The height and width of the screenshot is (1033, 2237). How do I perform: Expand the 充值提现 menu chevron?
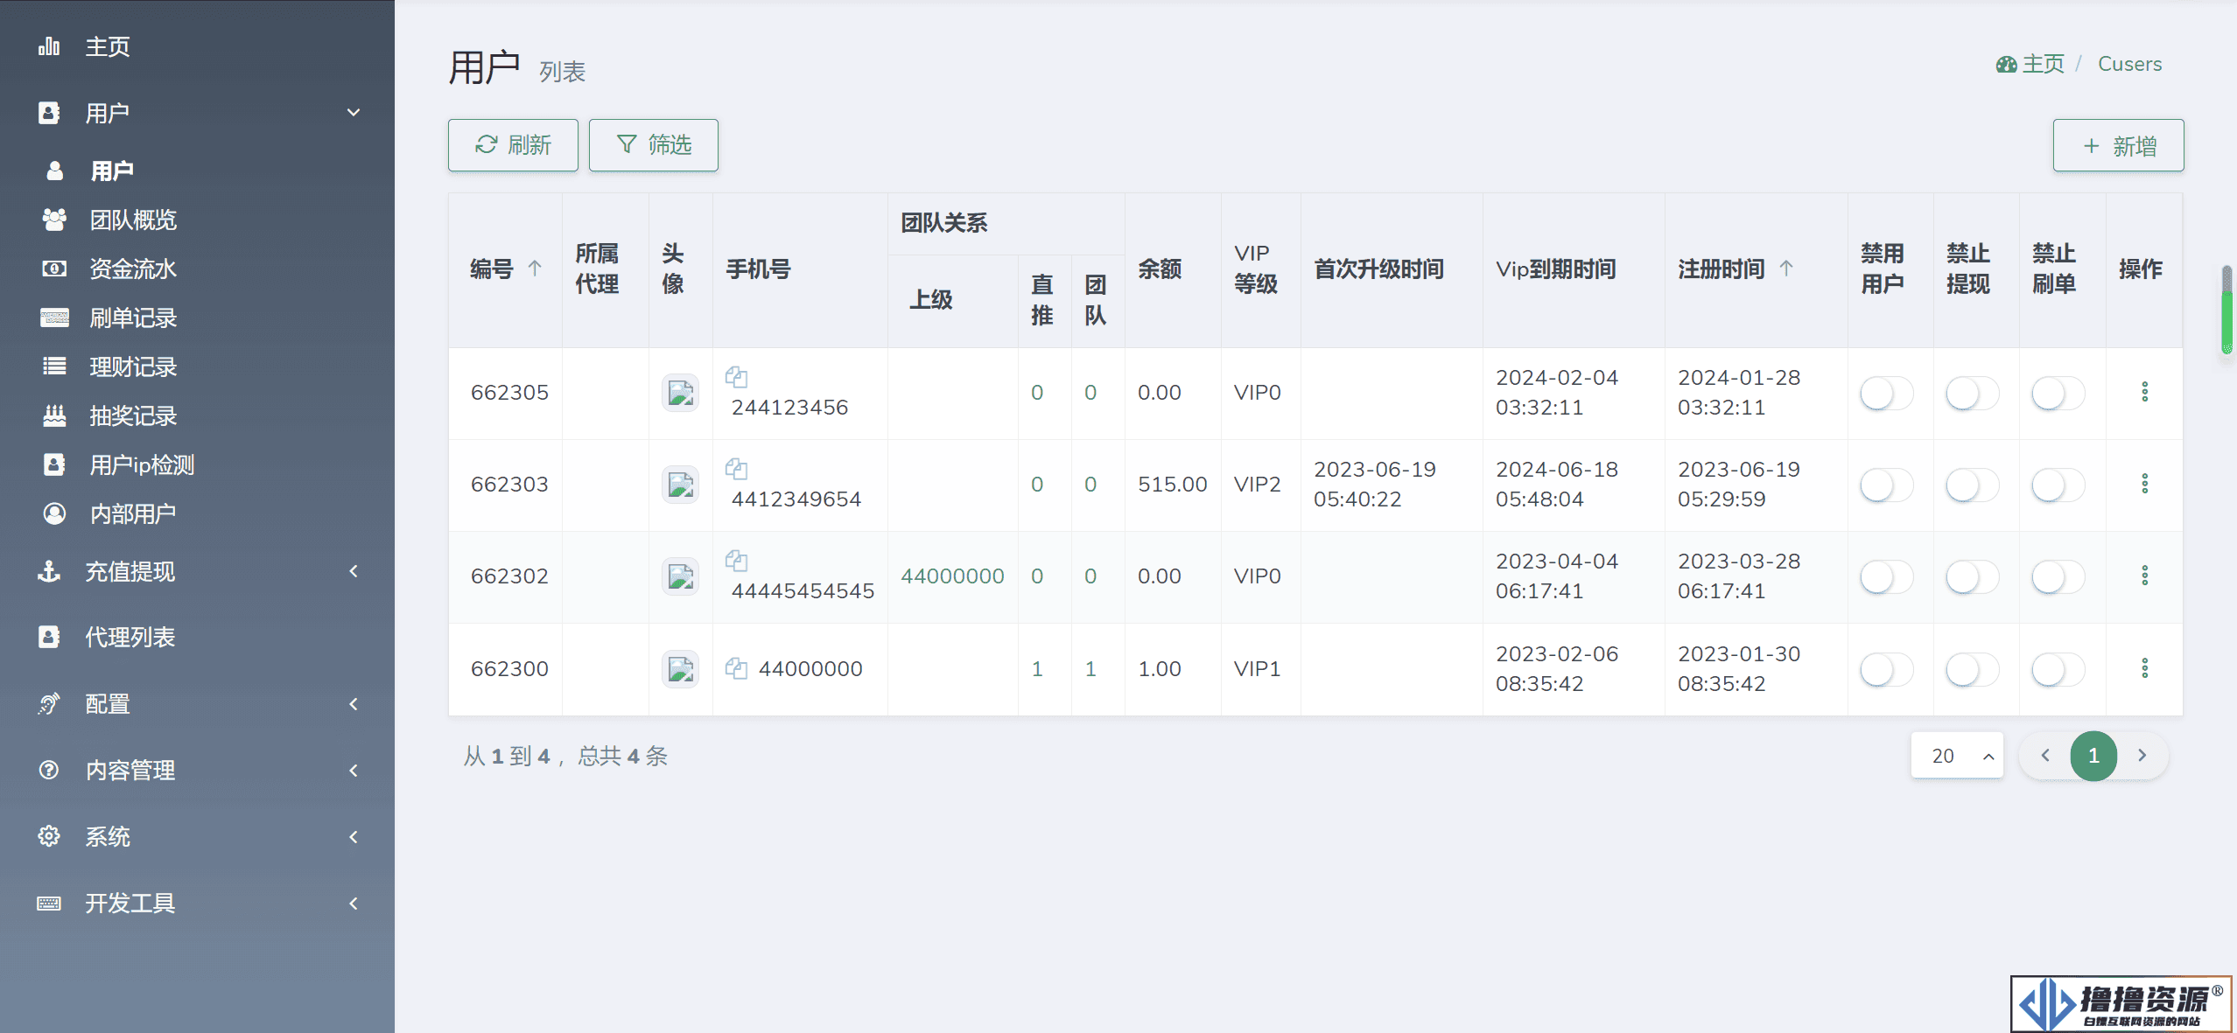tap(354, 571)
